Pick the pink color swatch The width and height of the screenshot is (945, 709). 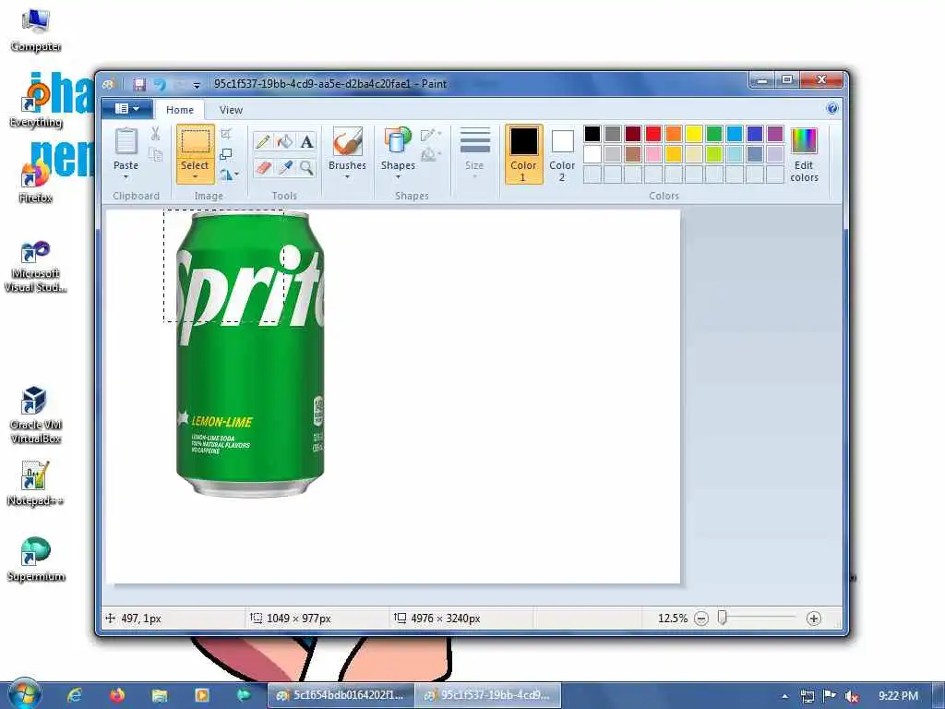point(653,154)
